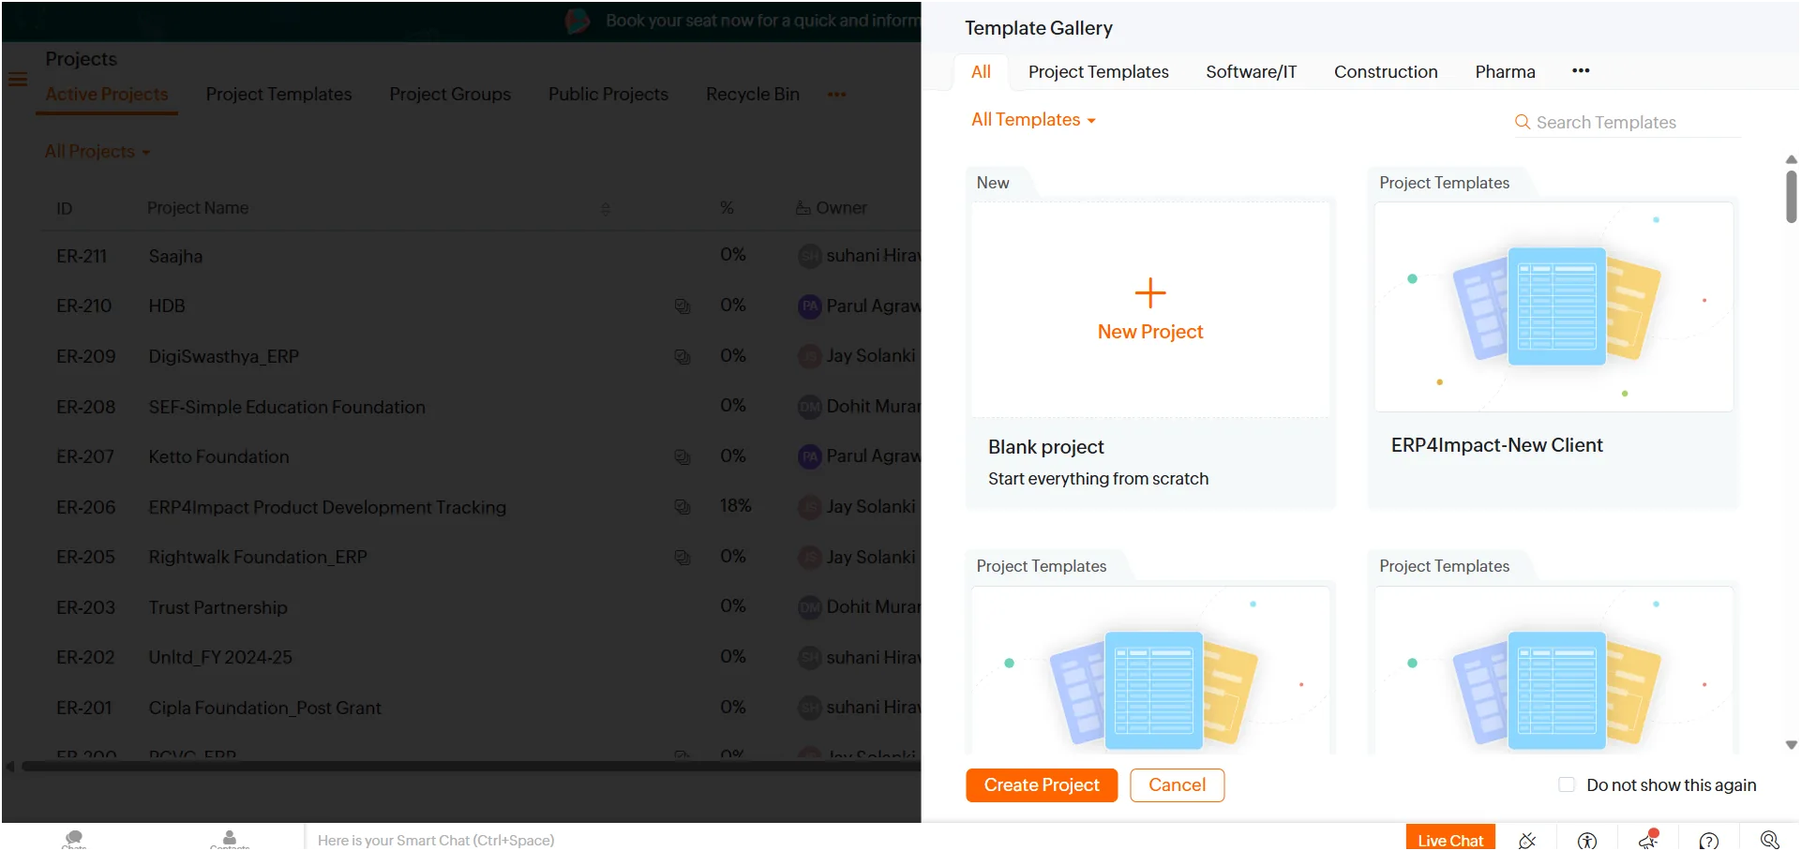Open the accessibility options icon
Image resolution: width=1801 pixels, height=851 pixels.
pyautogui.click(x=1587, y=841)
